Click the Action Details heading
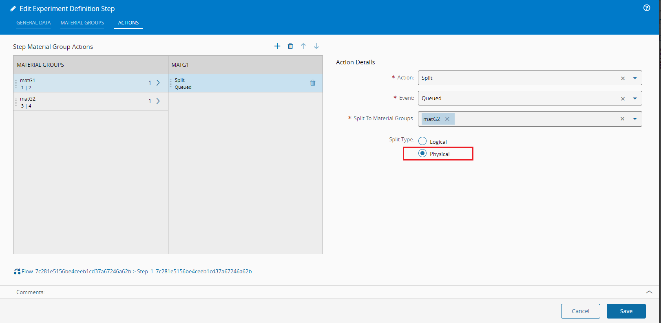661x323 pixels. tap(356, 62)
